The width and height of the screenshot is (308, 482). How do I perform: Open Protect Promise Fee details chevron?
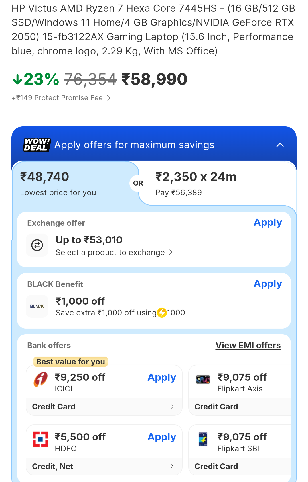[108, 98]
